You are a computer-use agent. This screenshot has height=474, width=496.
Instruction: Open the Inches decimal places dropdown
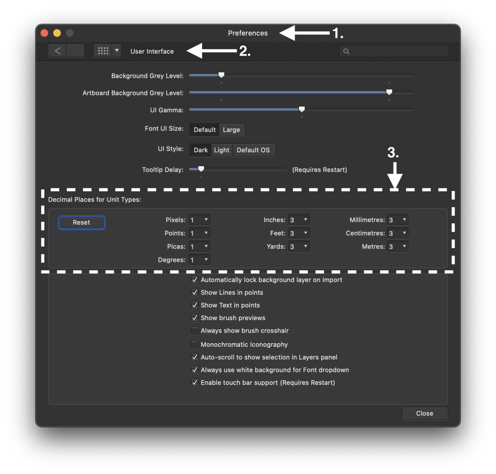click(298, 219)
